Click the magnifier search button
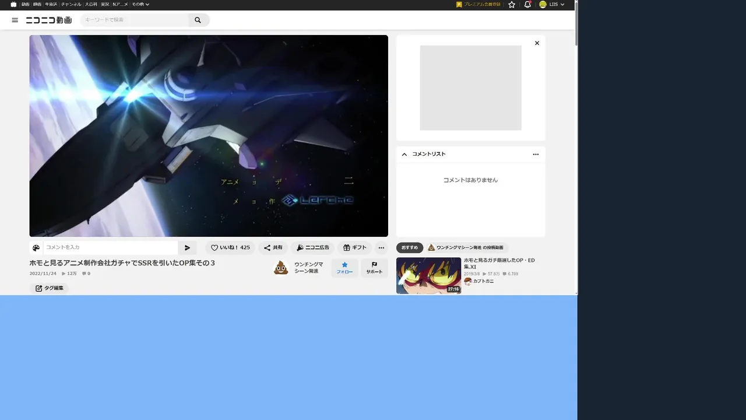Viewport: 746px width, 420px height. pos(198,20)
